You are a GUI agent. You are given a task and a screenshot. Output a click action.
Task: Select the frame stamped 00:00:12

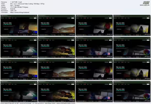[x=94, y=25]
